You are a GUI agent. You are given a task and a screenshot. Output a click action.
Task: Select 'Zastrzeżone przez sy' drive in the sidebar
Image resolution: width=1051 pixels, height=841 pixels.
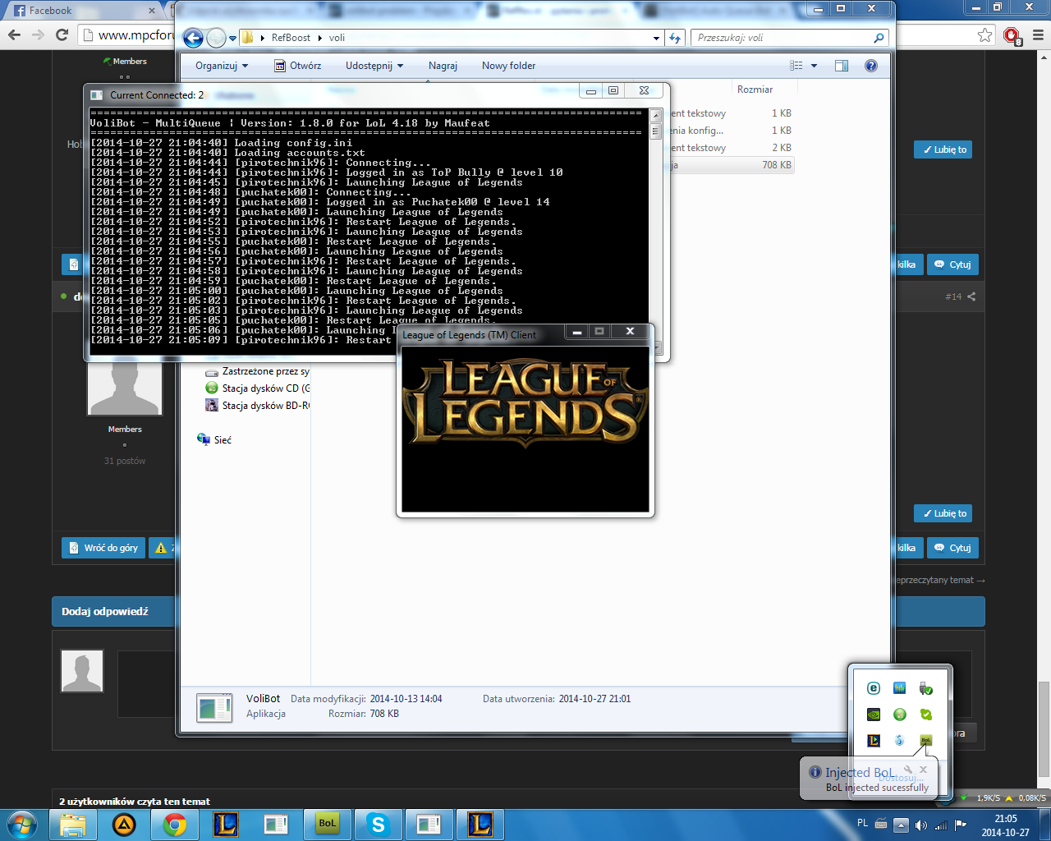tap(257, 371)
